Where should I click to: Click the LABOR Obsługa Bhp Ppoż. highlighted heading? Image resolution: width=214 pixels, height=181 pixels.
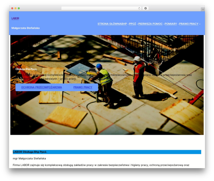click(107, 152)
